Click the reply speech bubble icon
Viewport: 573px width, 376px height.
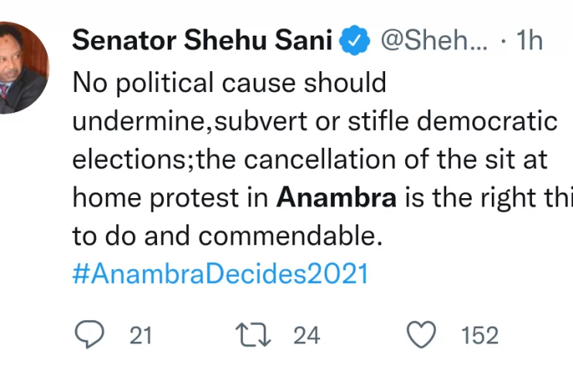pos(90,335)
